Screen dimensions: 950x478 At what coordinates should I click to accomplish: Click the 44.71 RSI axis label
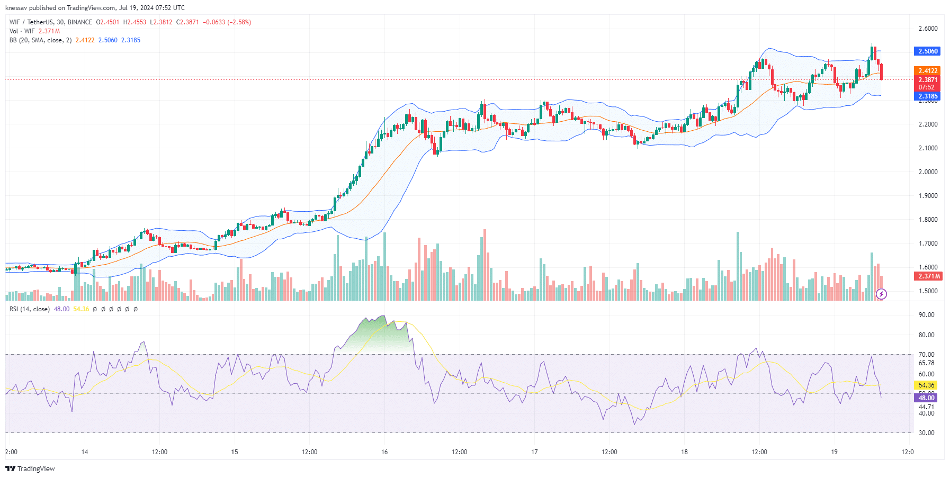926,407
